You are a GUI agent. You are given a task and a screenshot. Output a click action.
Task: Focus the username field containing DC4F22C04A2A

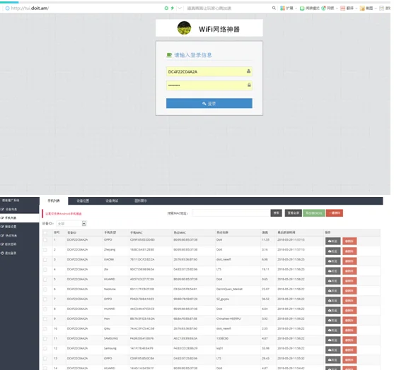[x=209, y=71]
